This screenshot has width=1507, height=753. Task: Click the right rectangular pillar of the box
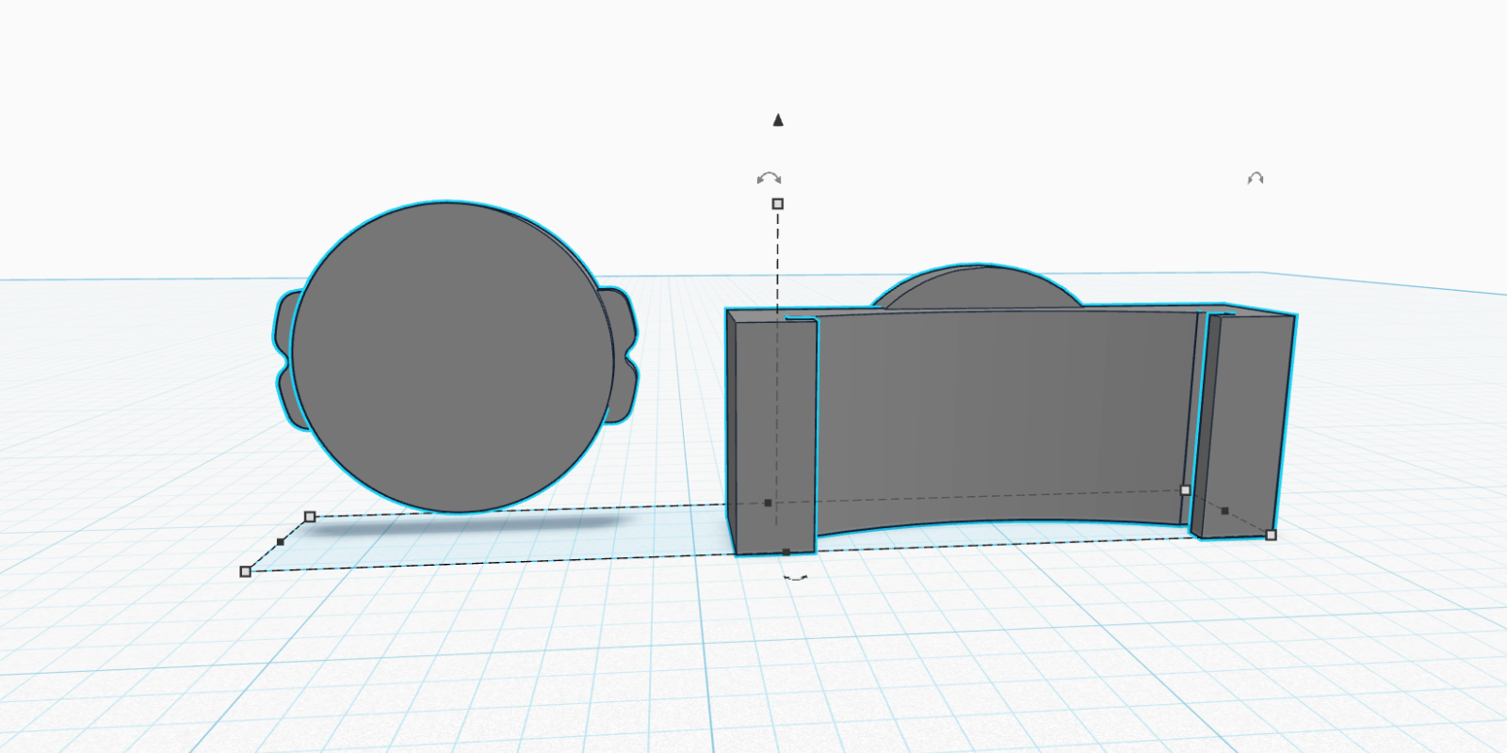(1241, 425)
